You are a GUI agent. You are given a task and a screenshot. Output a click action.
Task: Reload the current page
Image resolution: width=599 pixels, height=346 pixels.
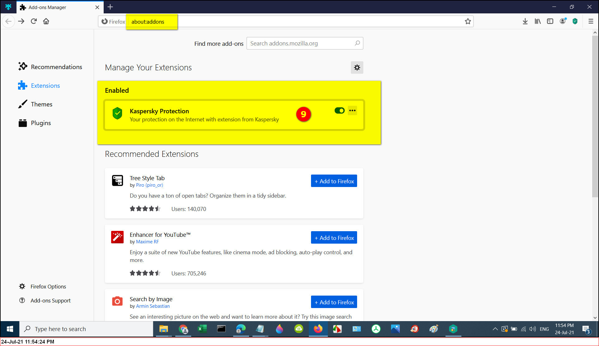(x=34, y=21)
